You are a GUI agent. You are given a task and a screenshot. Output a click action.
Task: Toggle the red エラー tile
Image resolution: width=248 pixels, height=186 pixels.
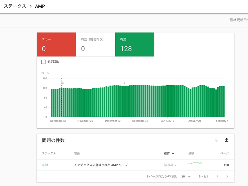click(56, 45)
